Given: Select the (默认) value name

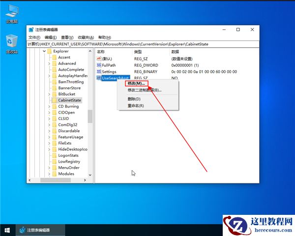Looking at the screenshot, I should point(107,59).
